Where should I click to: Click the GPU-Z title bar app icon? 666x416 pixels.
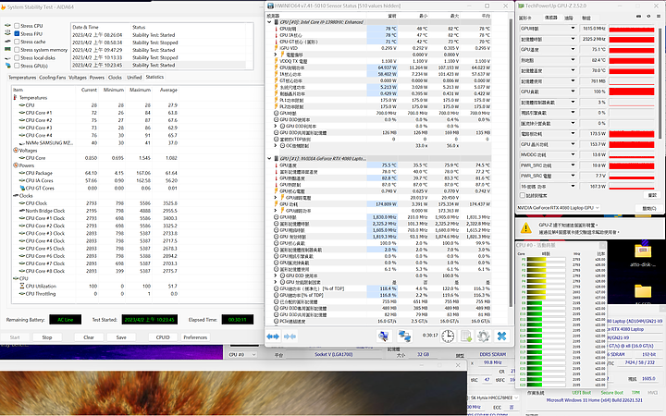521,6
